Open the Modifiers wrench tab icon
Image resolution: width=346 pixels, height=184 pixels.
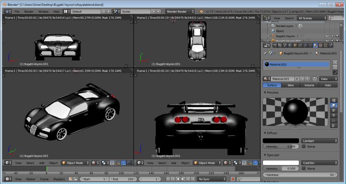(x=305, y=45)
